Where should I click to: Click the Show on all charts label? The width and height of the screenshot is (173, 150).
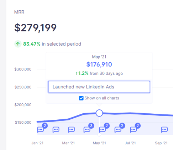102,98
